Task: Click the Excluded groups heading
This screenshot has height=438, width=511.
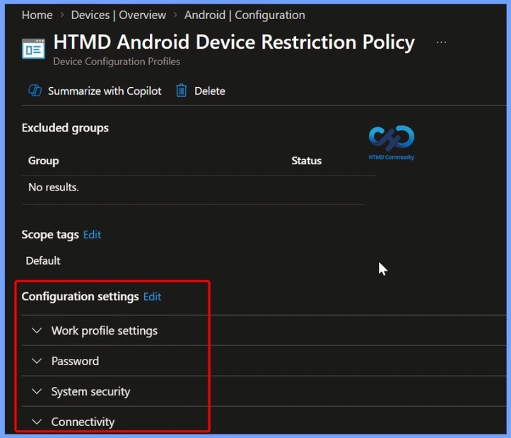Action: pos(65,128)
